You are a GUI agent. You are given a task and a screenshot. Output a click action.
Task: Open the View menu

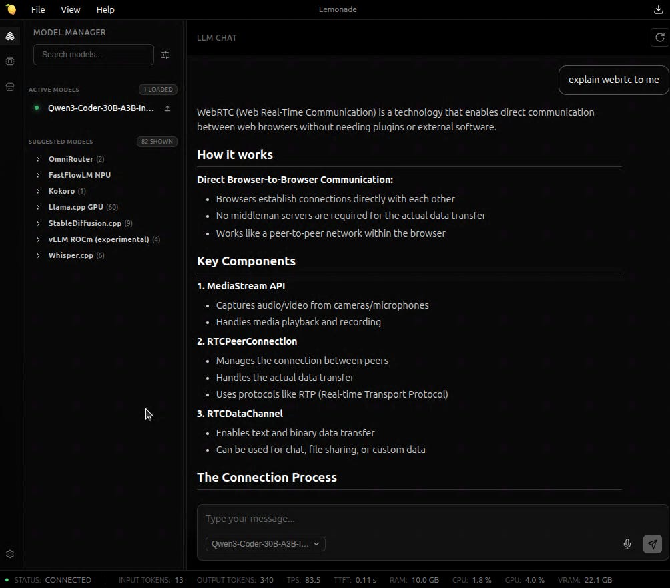[x=71, y=9]
